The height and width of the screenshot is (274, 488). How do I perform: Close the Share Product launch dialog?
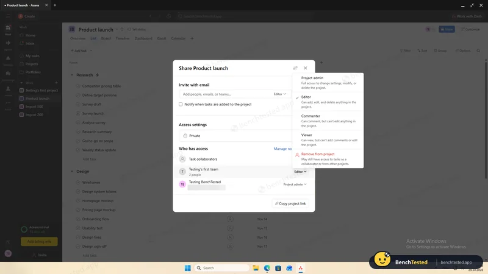tap(306, 68)
